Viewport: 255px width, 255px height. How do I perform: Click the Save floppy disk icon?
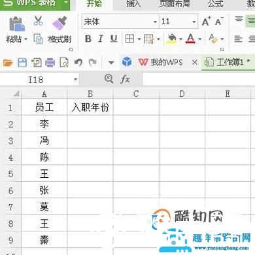(22, 63)
